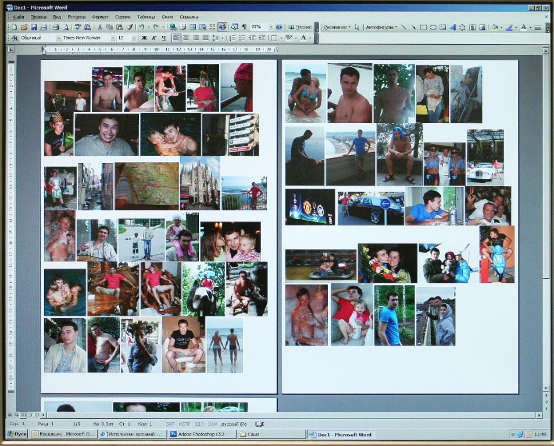Screen dimensions: 554x446
Task: Align text right
Action: point(196,38)
